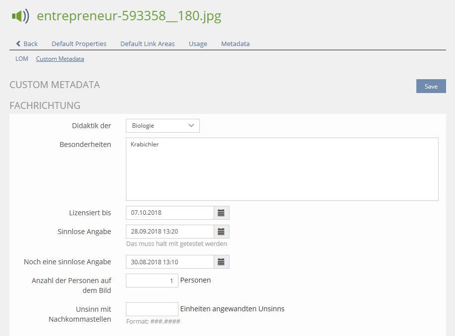This screenshot has width=455, height=336.
Task: Open the Default Properties tab
Action: click(x=79, y=44)
